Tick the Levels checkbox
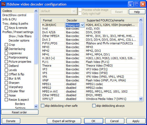 6,70
